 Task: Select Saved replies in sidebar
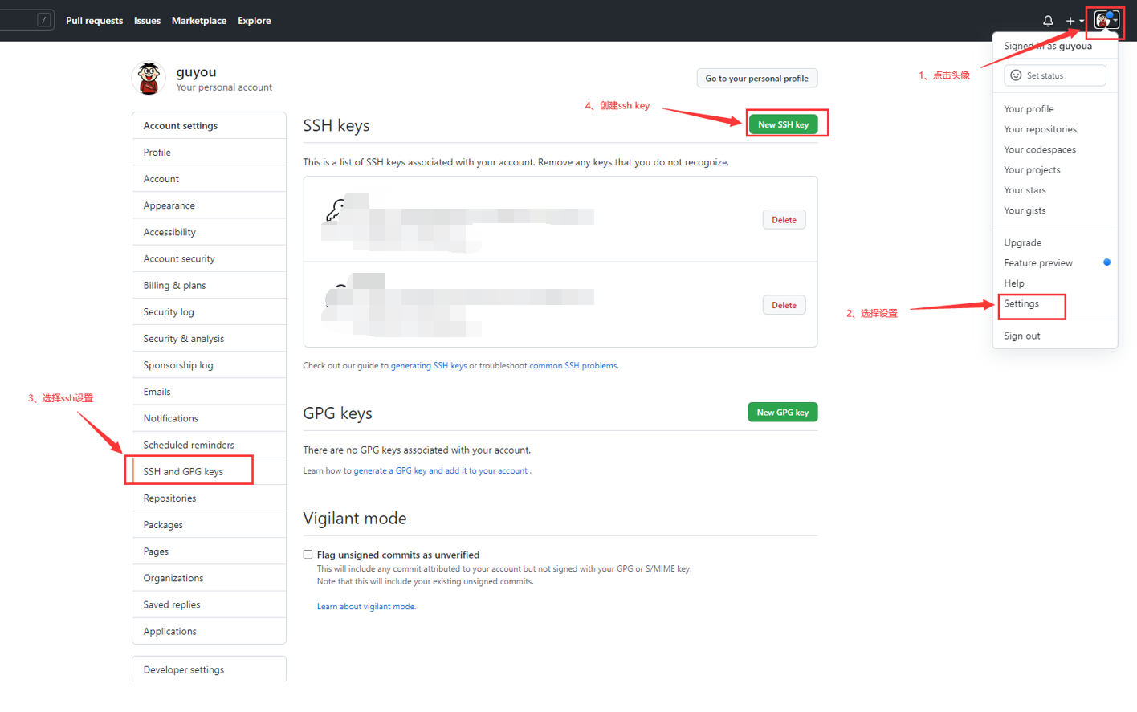pos(209,604)
